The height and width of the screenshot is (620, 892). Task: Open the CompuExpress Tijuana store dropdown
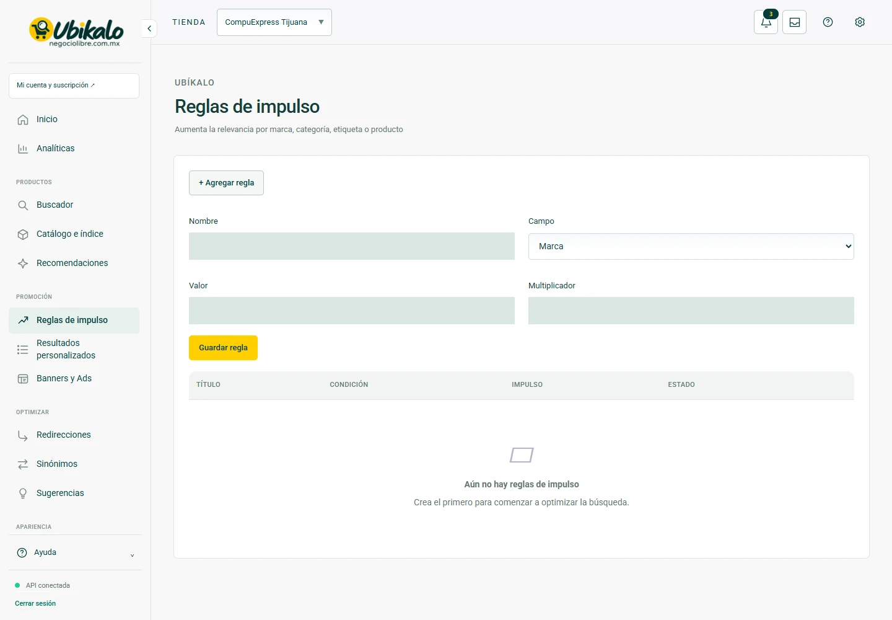click(x=274, y=22)
